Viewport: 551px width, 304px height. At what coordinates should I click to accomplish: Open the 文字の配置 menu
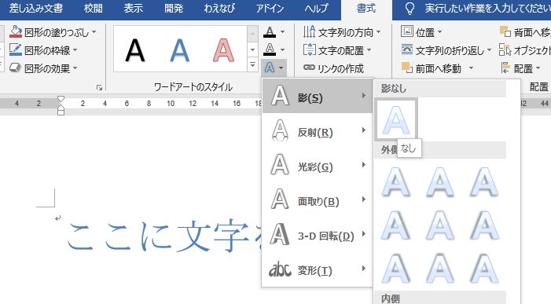[337, 50]
